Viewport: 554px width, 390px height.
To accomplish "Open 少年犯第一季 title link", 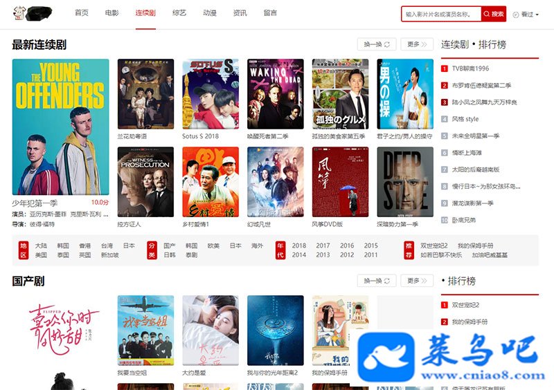I will coord(35,203).
